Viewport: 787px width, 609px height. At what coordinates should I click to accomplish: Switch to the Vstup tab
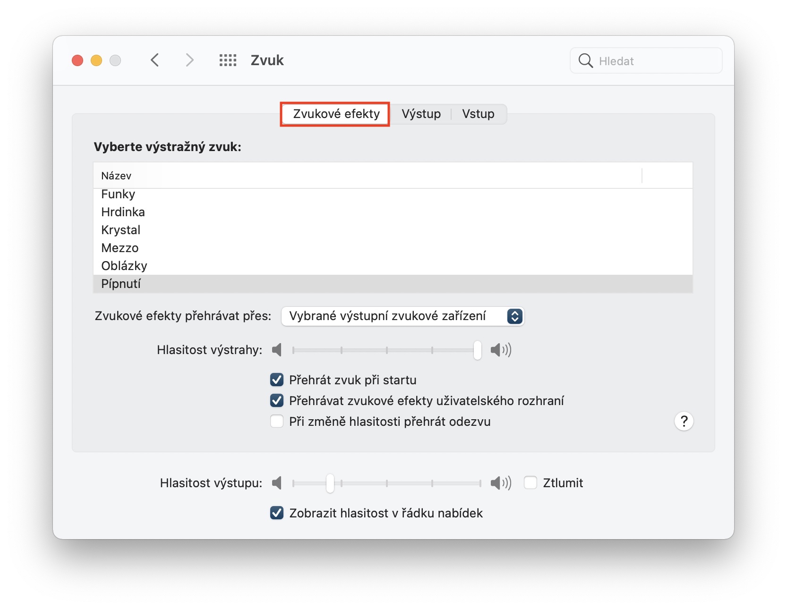[x=478, y=114]
